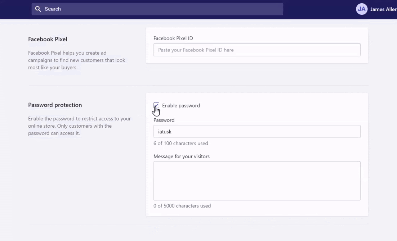The image size is (397, 241).
Task: Click the Password protection heading
Action: [x=55, y=105]
